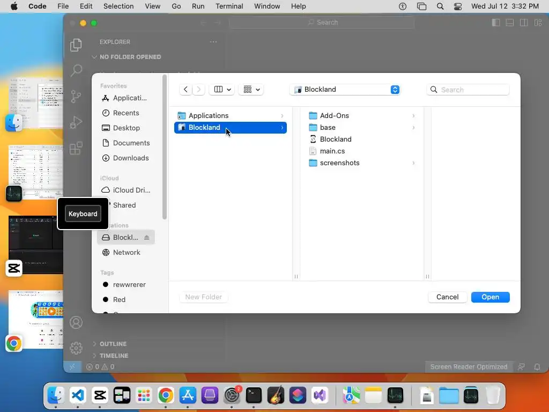This screenshot has height=412, width=549.
Task: Open Terminal from the Dock
Action: click(254, 395)
